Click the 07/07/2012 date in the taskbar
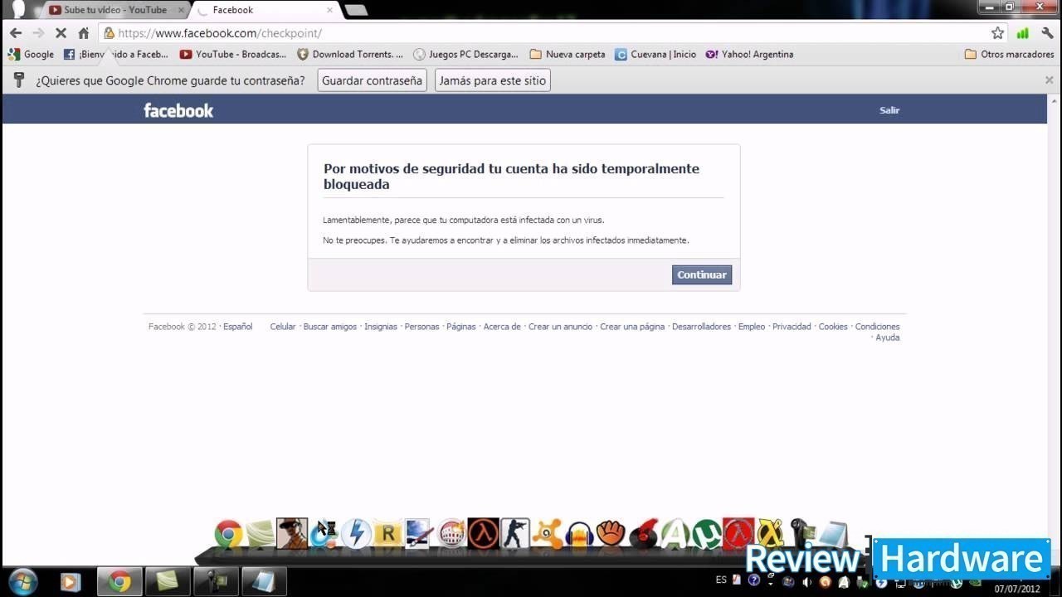 [x=1017, y=589]
